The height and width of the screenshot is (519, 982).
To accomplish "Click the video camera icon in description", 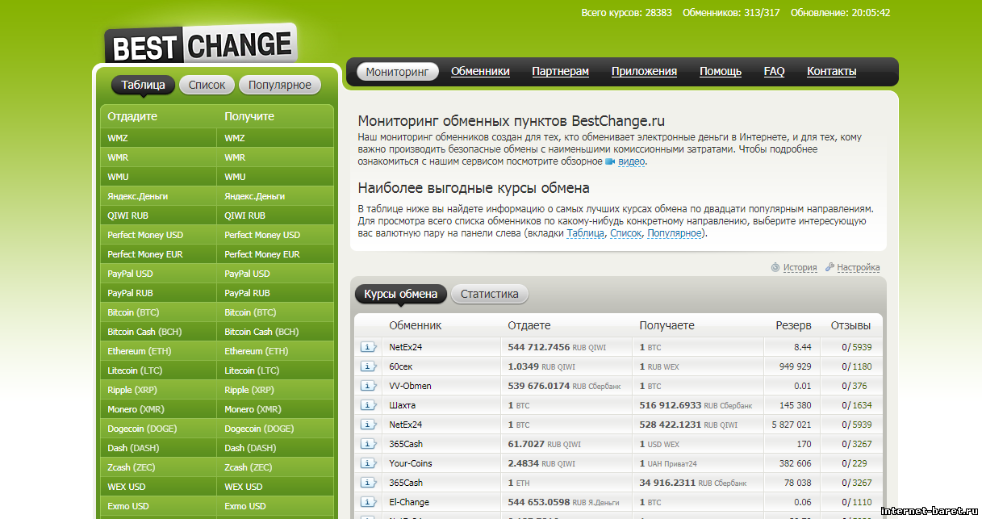I will (610, 161).
